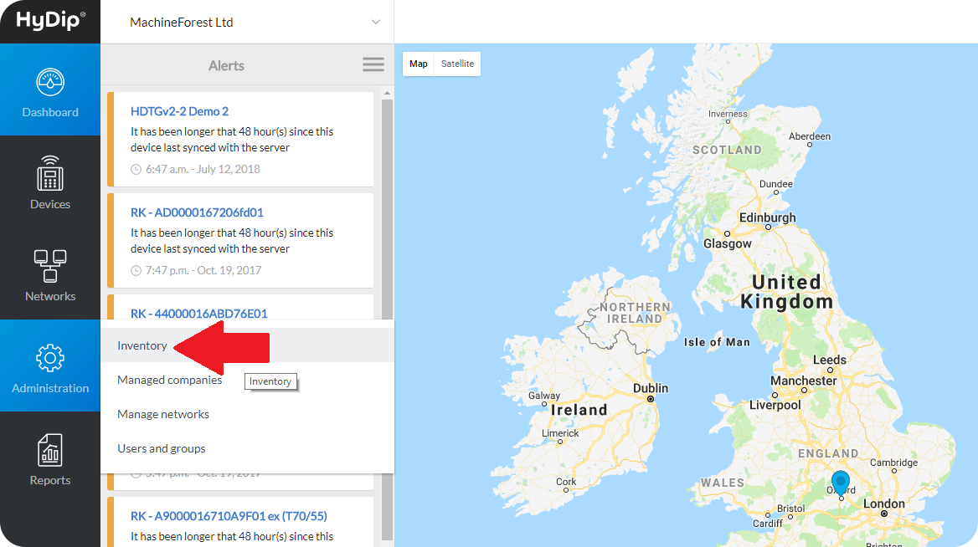The height and width of the screenshot is (547, 978).
Task: Select Users and groups menu item
Action: point(247,448)
